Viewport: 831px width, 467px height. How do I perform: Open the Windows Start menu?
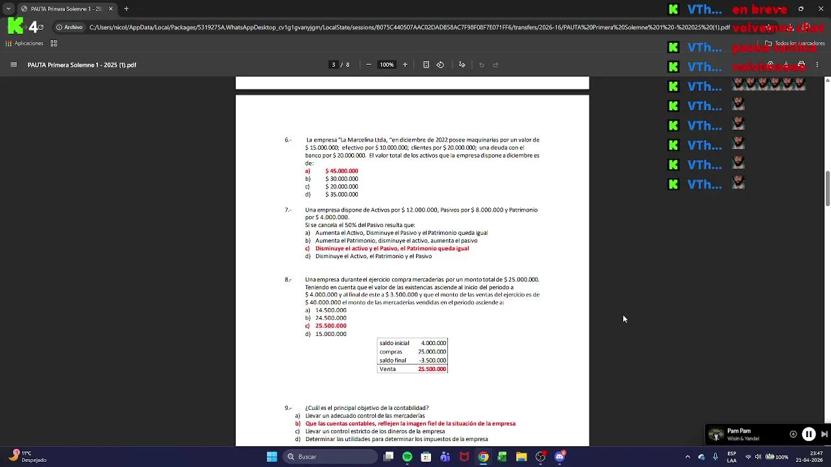(x=272, y=457)
